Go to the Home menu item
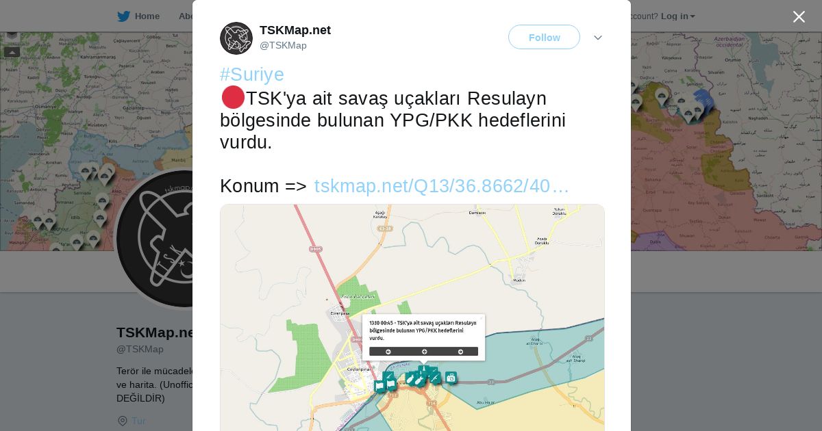The image size is (822, 431). coord(147,16)
